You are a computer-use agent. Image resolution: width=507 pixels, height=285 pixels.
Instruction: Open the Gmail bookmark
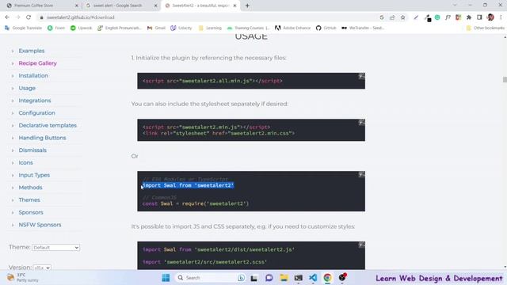156,28
